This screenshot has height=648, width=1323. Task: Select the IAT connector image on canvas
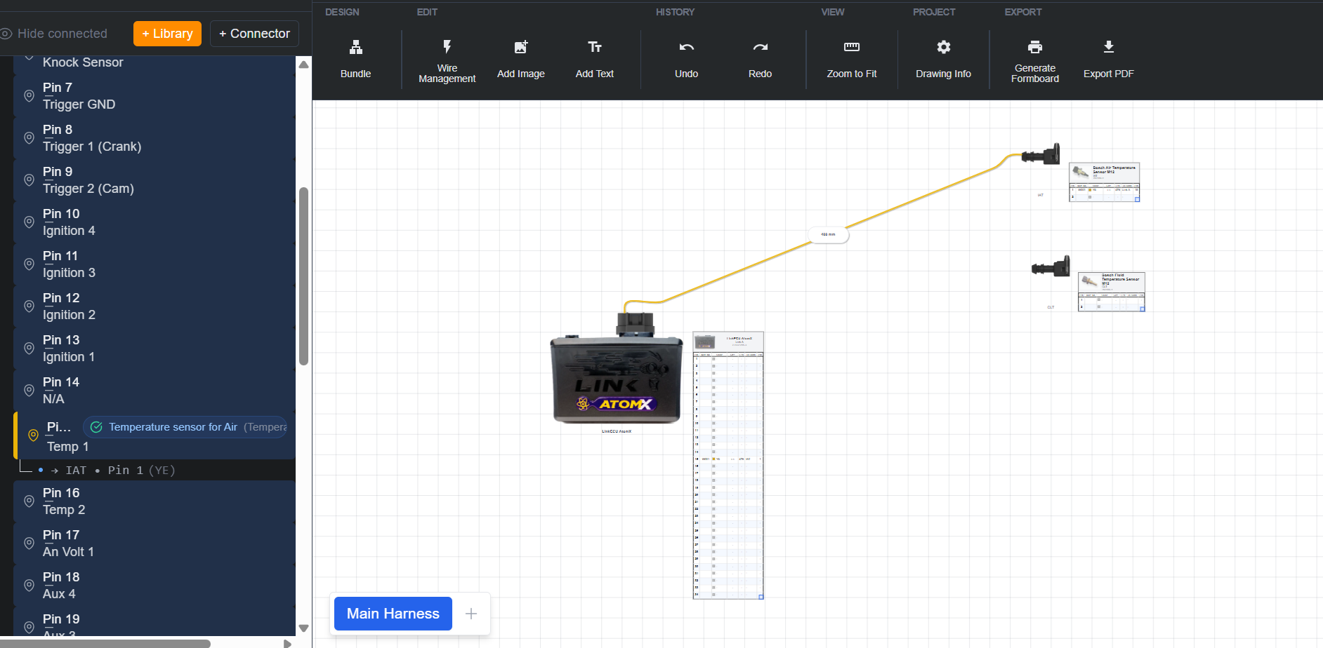1041,154
